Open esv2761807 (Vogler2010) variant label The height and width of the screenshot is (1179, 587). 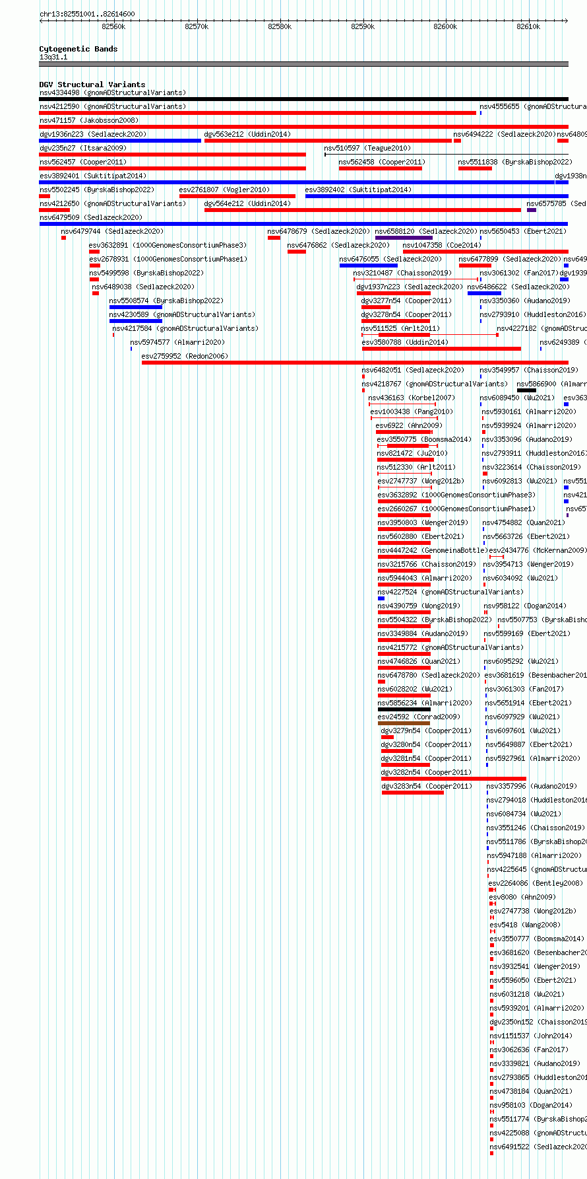(x=225, y=190)
